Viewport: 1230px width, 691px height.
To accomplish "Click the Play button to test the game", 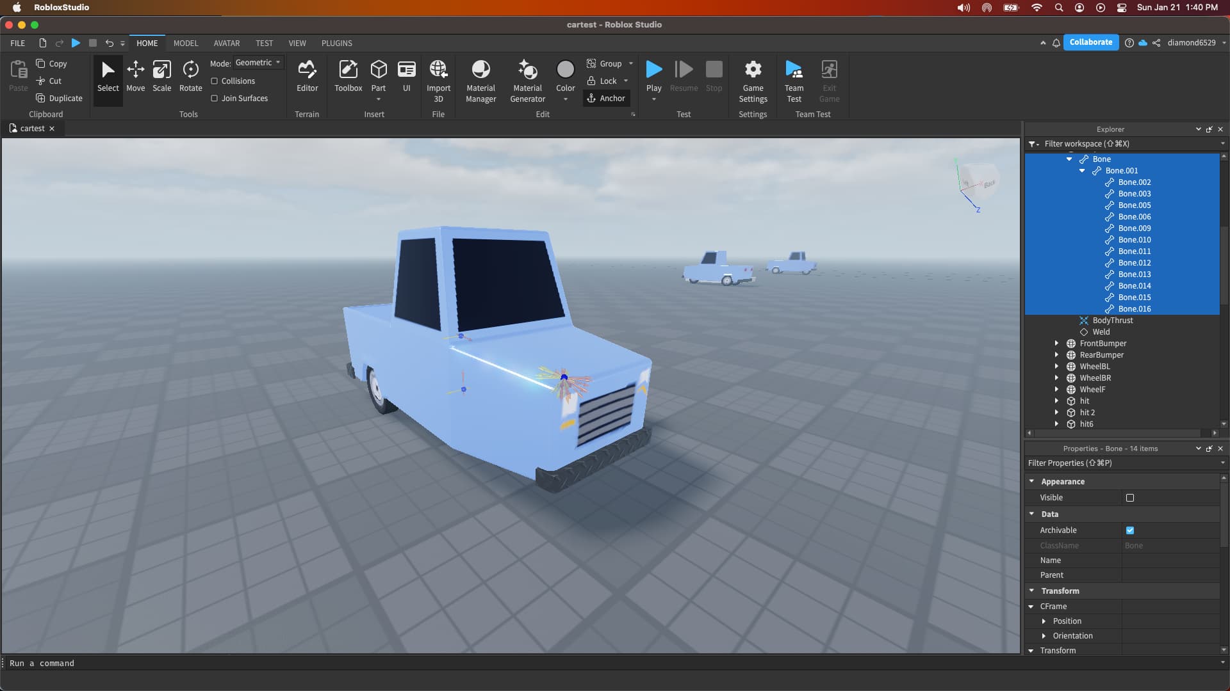I will click(653, 72).
